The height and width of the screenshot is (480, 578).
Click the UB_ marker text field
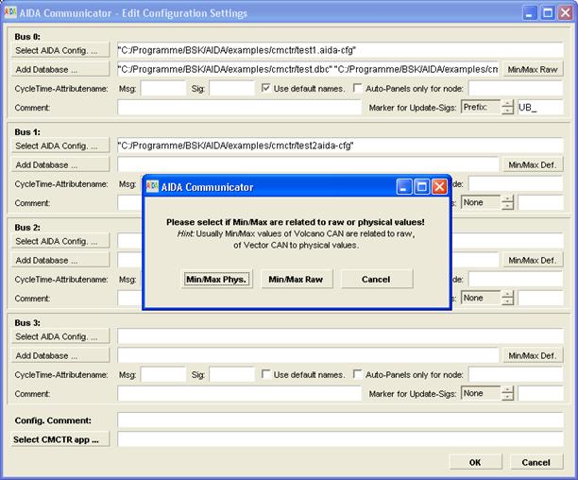(540, 108)
